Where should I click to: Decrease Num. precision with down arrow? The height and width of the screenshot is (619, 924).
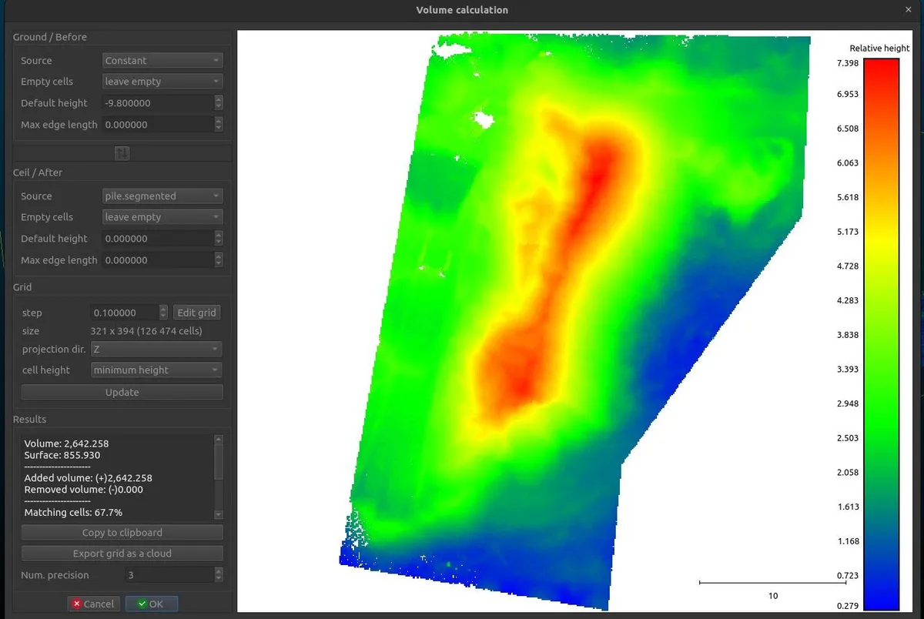point(219,579)
